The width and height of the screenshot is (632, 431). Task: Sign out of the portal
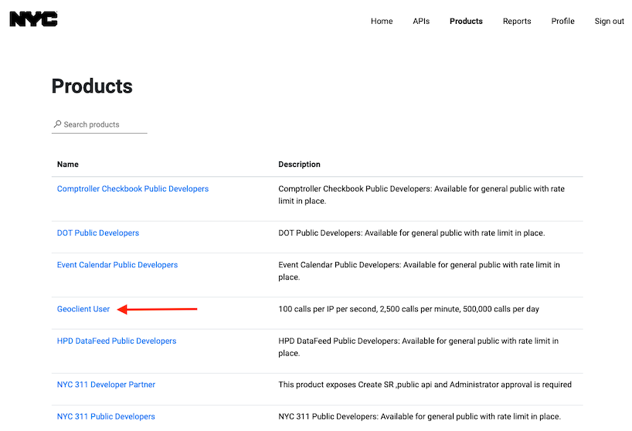point(609,21)
